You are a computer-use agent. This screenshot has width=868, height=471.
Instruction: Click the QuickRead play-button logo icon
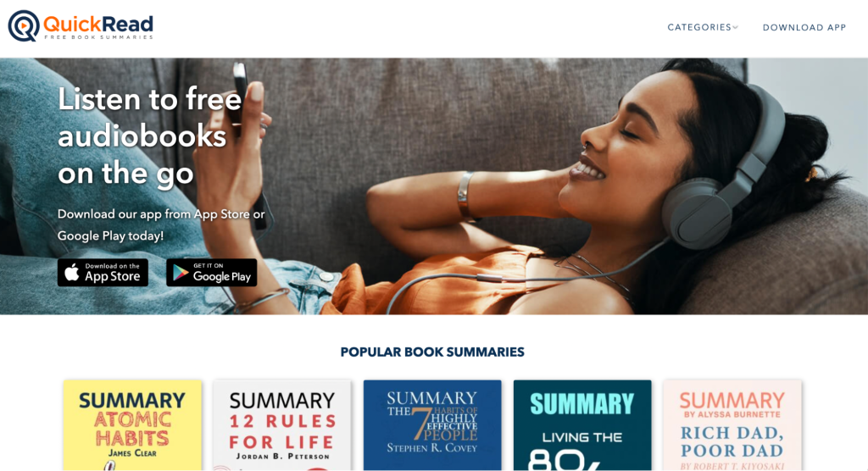tap(23, 25)
